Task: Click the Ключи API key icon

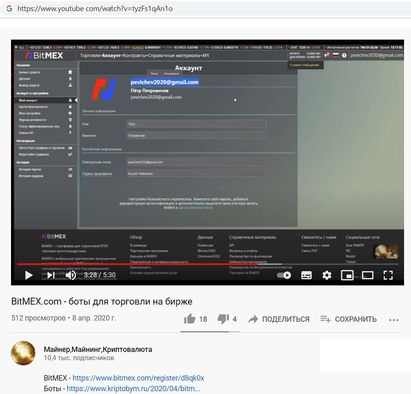Action: (70, 133)
